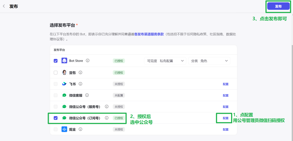
Task: Click the 已授权 badge in 豆包 row
Action: tap(119, 73)
